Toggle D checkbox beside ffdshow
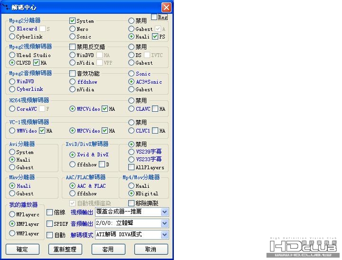The width and height of the screenshot is (342, 260). pos(102,164)
